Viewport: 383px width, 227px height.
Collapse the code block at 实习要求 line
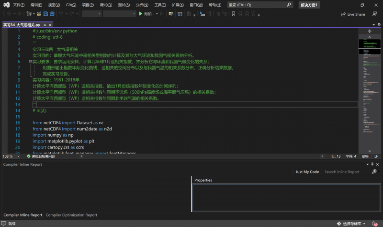click(30, 62)
